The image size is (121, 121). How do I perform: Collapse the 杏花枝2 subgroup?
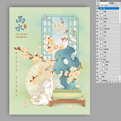101,62
